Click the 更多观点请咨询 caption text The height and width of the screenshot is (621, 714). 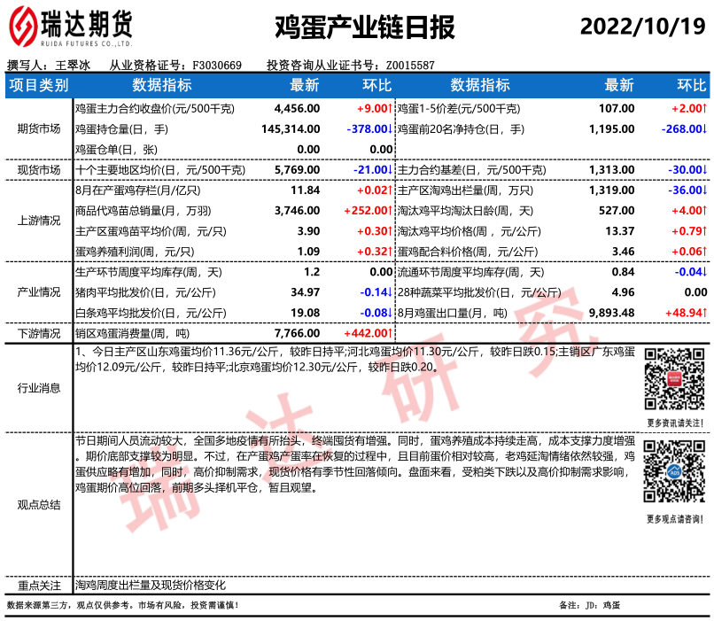[672, 518]
